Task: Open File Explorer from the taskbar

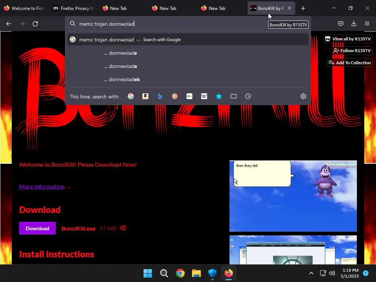Action: [x=196, y=273]
